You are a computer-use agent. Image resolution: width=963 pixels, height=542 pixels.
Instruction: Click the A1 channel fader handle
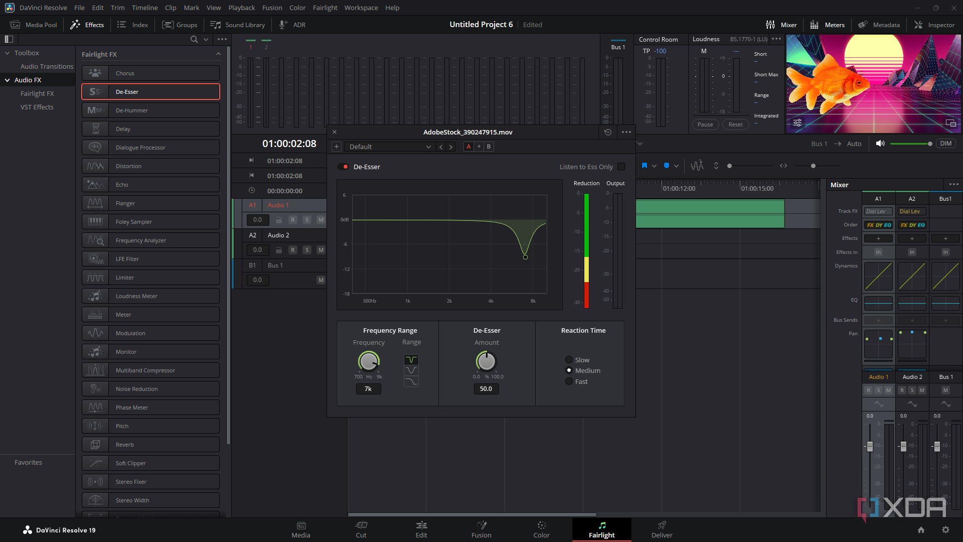[870, 446]
